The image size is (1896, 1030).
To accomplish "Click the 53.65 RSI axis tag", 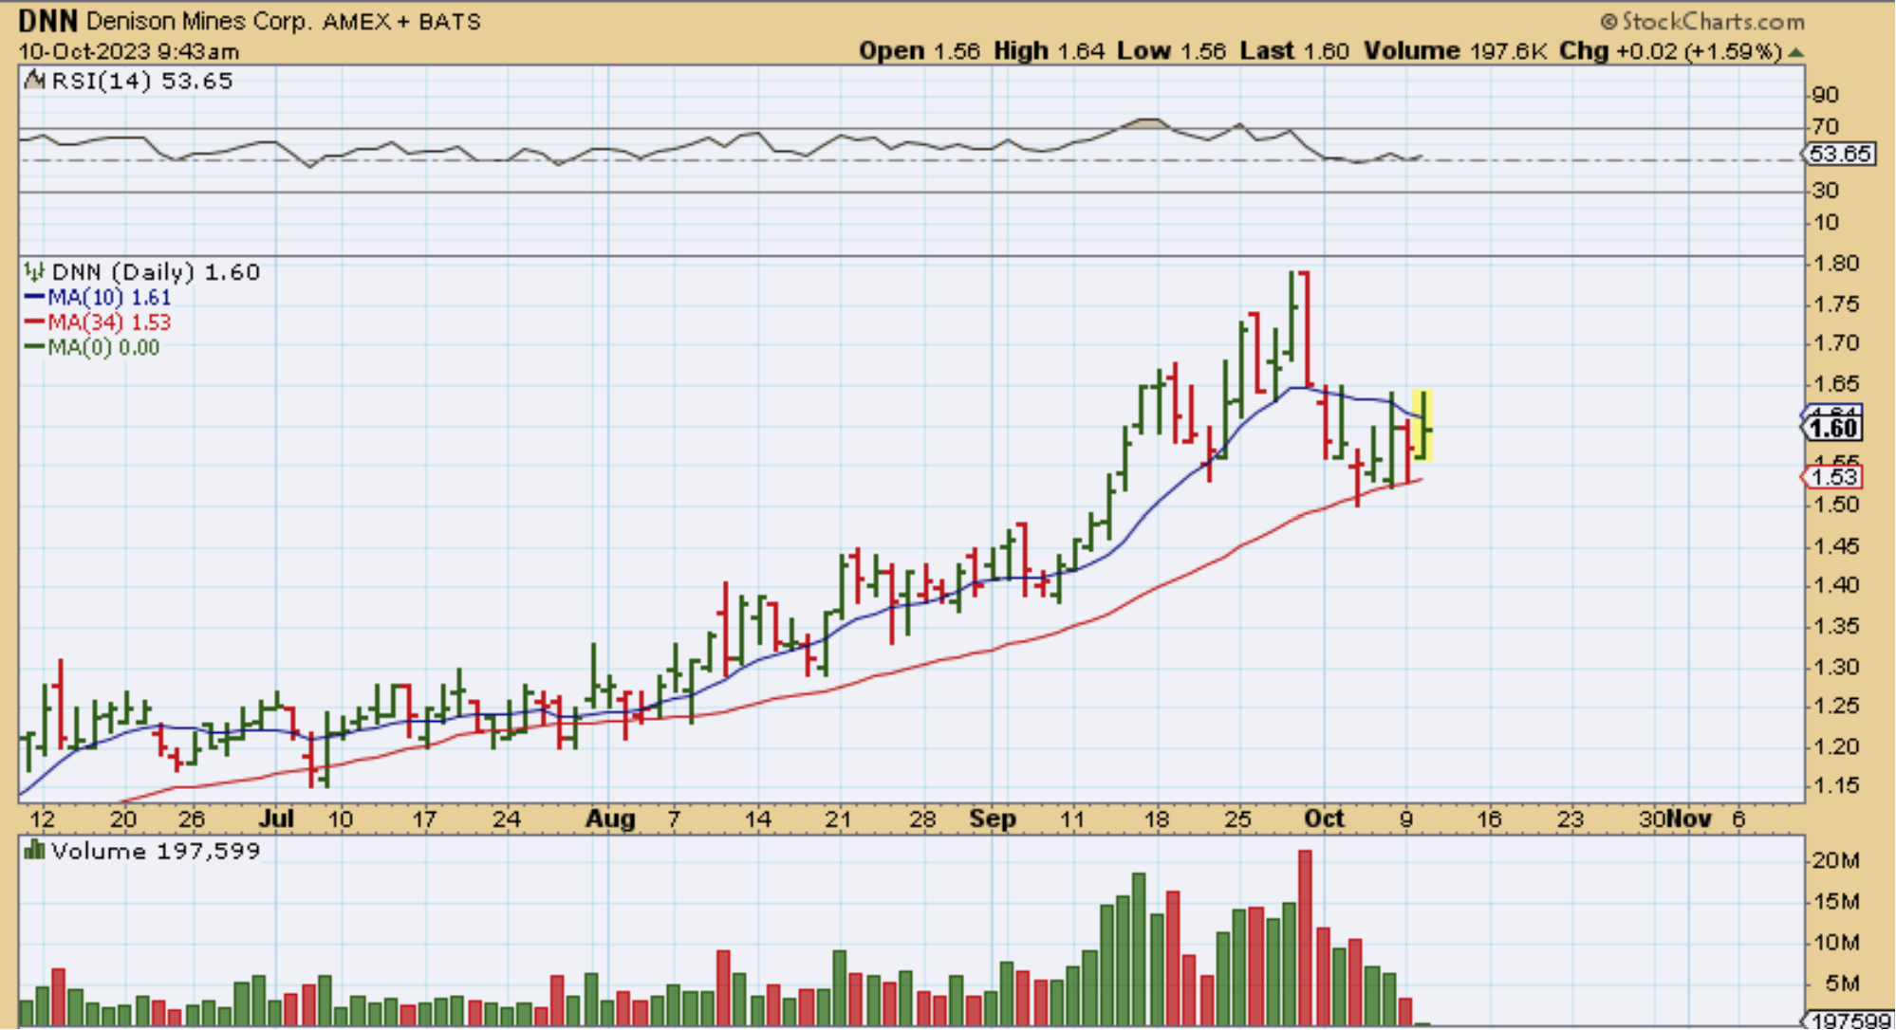I will click(x=1839, y=154).
